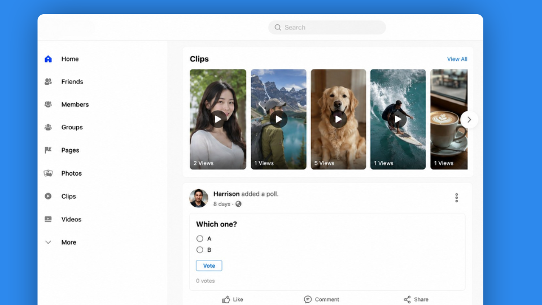This screenshot has height=305, width=542.
Task: Click the Home house icon in sidebar
Action: (x=48, y=59)
